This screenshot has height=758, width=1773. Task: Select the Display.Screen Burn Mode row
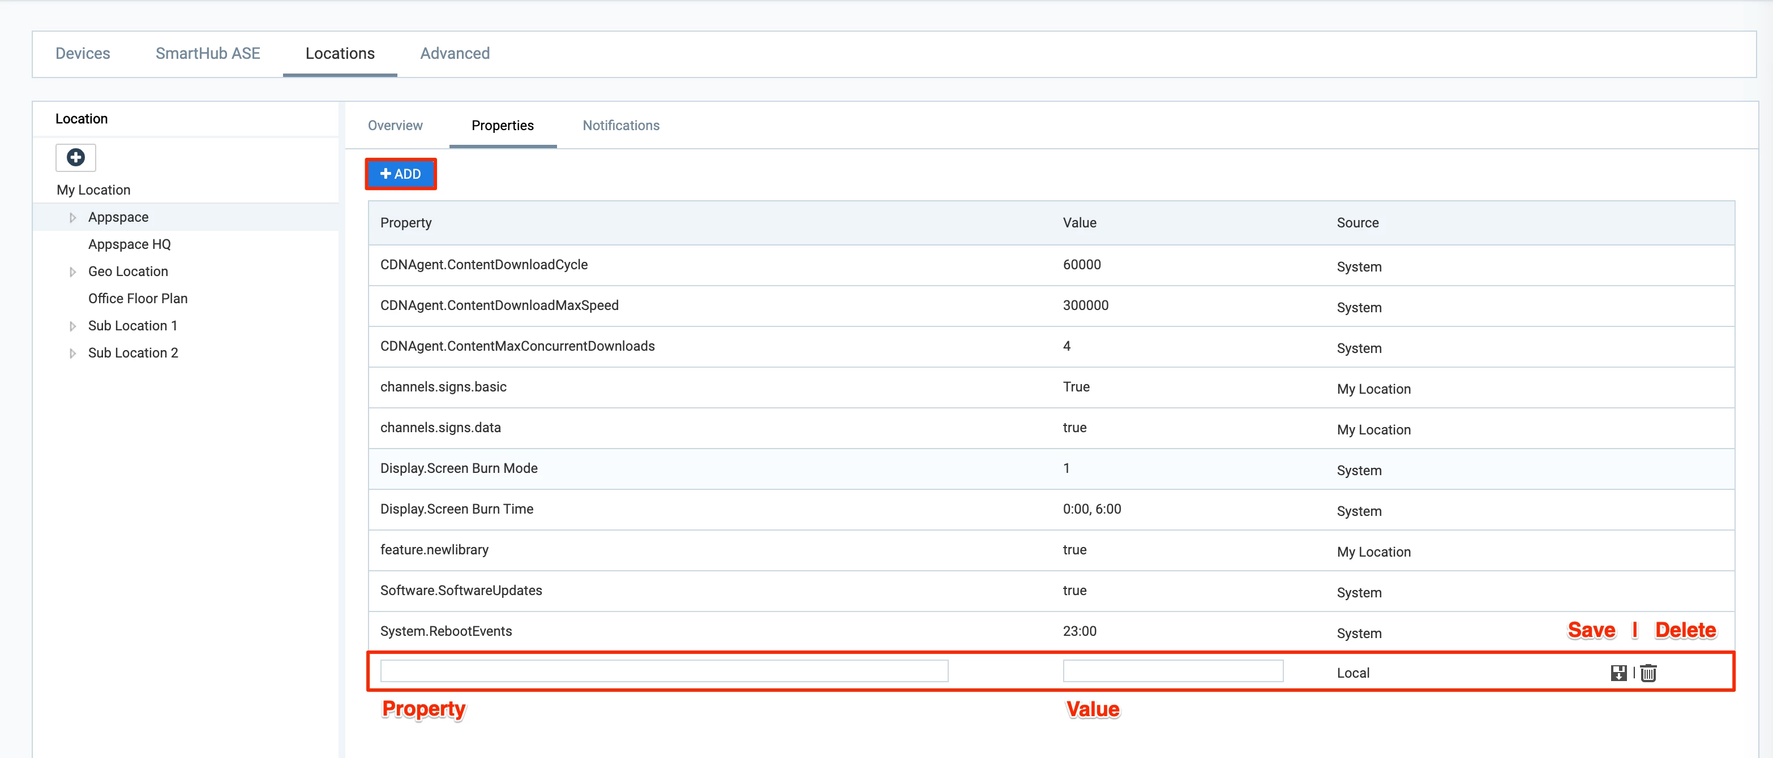click(459, 468)
